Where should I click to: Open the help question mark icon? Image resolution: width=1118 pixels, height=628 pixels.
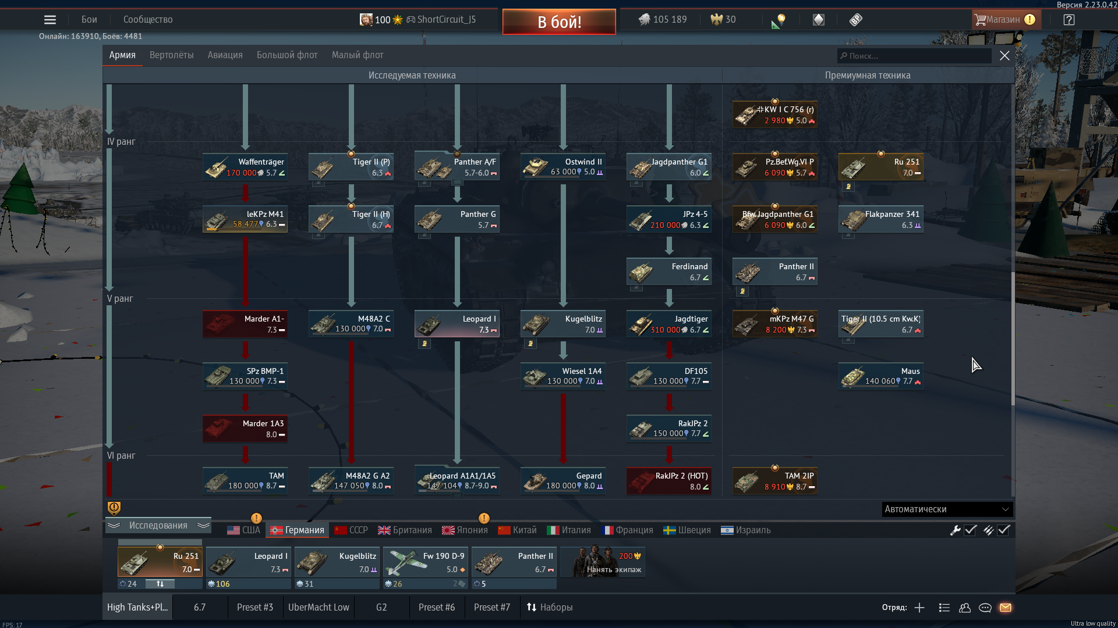[x=1069, y=20]
